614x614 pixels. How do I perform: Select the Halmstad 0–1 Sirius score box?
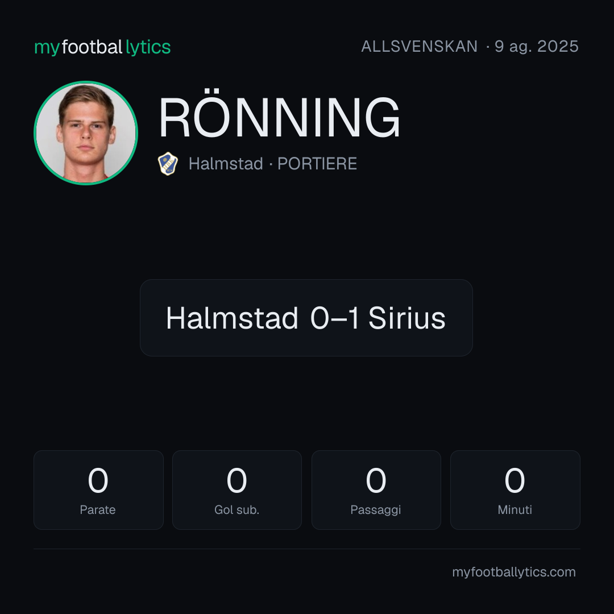(306, 318)
